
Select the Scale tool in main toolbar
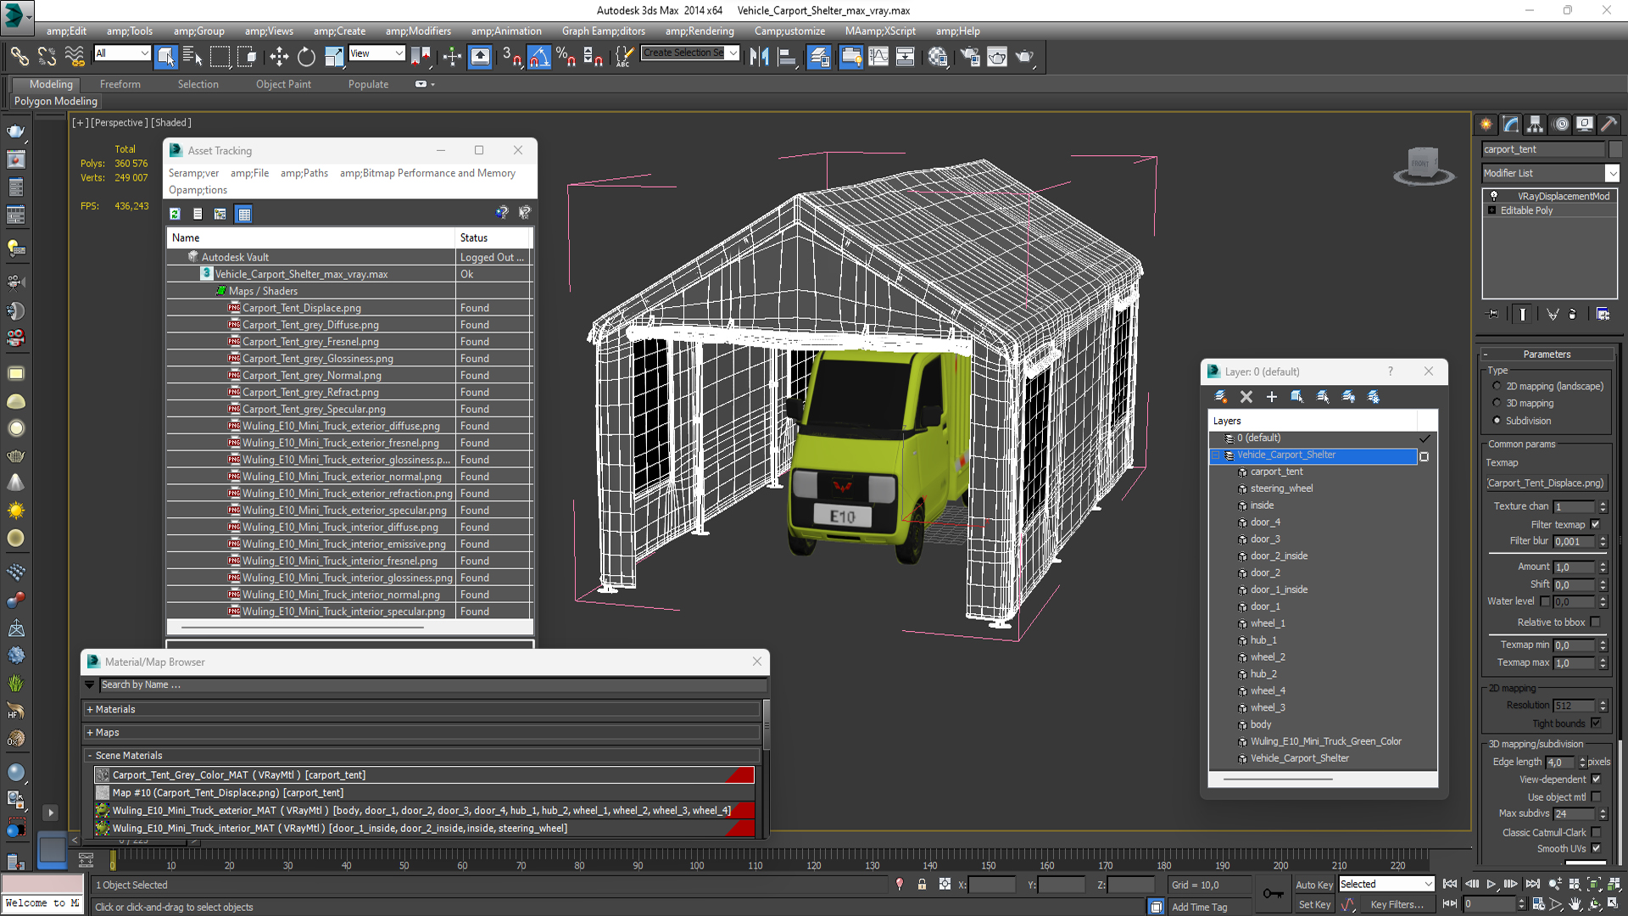[x=334, y=57]
